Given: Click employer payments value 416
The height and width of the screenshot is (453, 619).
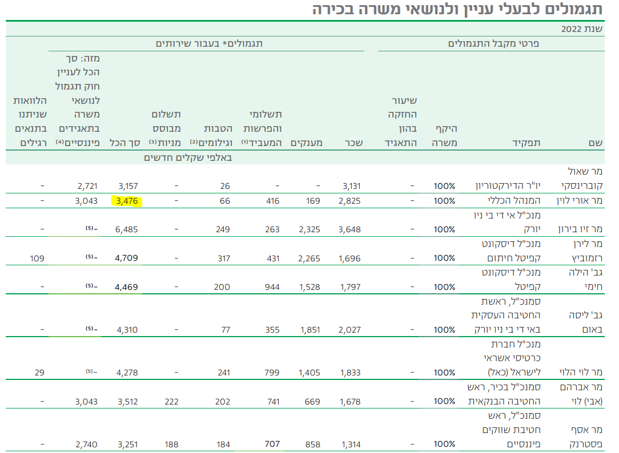Looking at the screenshot, I should click(272, 201).
